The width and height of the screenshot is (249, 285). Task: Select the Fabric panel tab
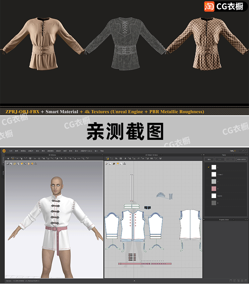[224, 155]
